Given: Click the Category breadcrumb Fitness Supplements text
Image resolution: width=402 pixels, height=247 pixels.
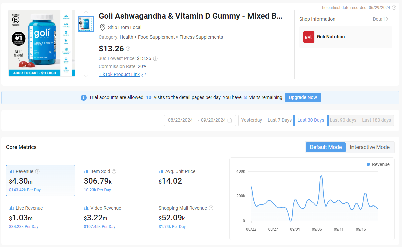Looking at the screenshot, I should point(201,37).
